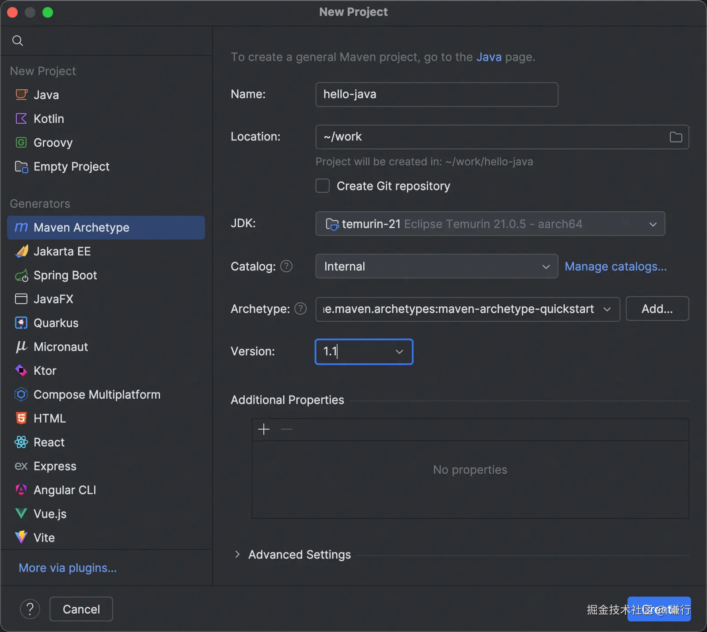Select Maven Archetype in generators list
Image resolution: width=707 pixels, height=632 pixels.
click(x=81, y=228)
